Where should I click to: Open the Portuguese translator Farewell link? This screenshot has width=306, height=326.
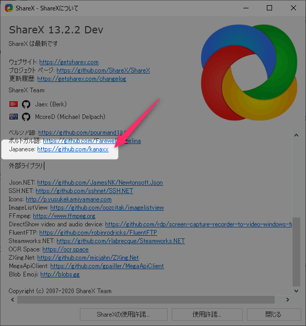[x=92, y=141]
